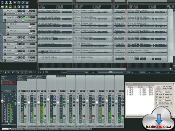Switch to the Media Explorer tab
175x131 pixels.
[18, 129]
